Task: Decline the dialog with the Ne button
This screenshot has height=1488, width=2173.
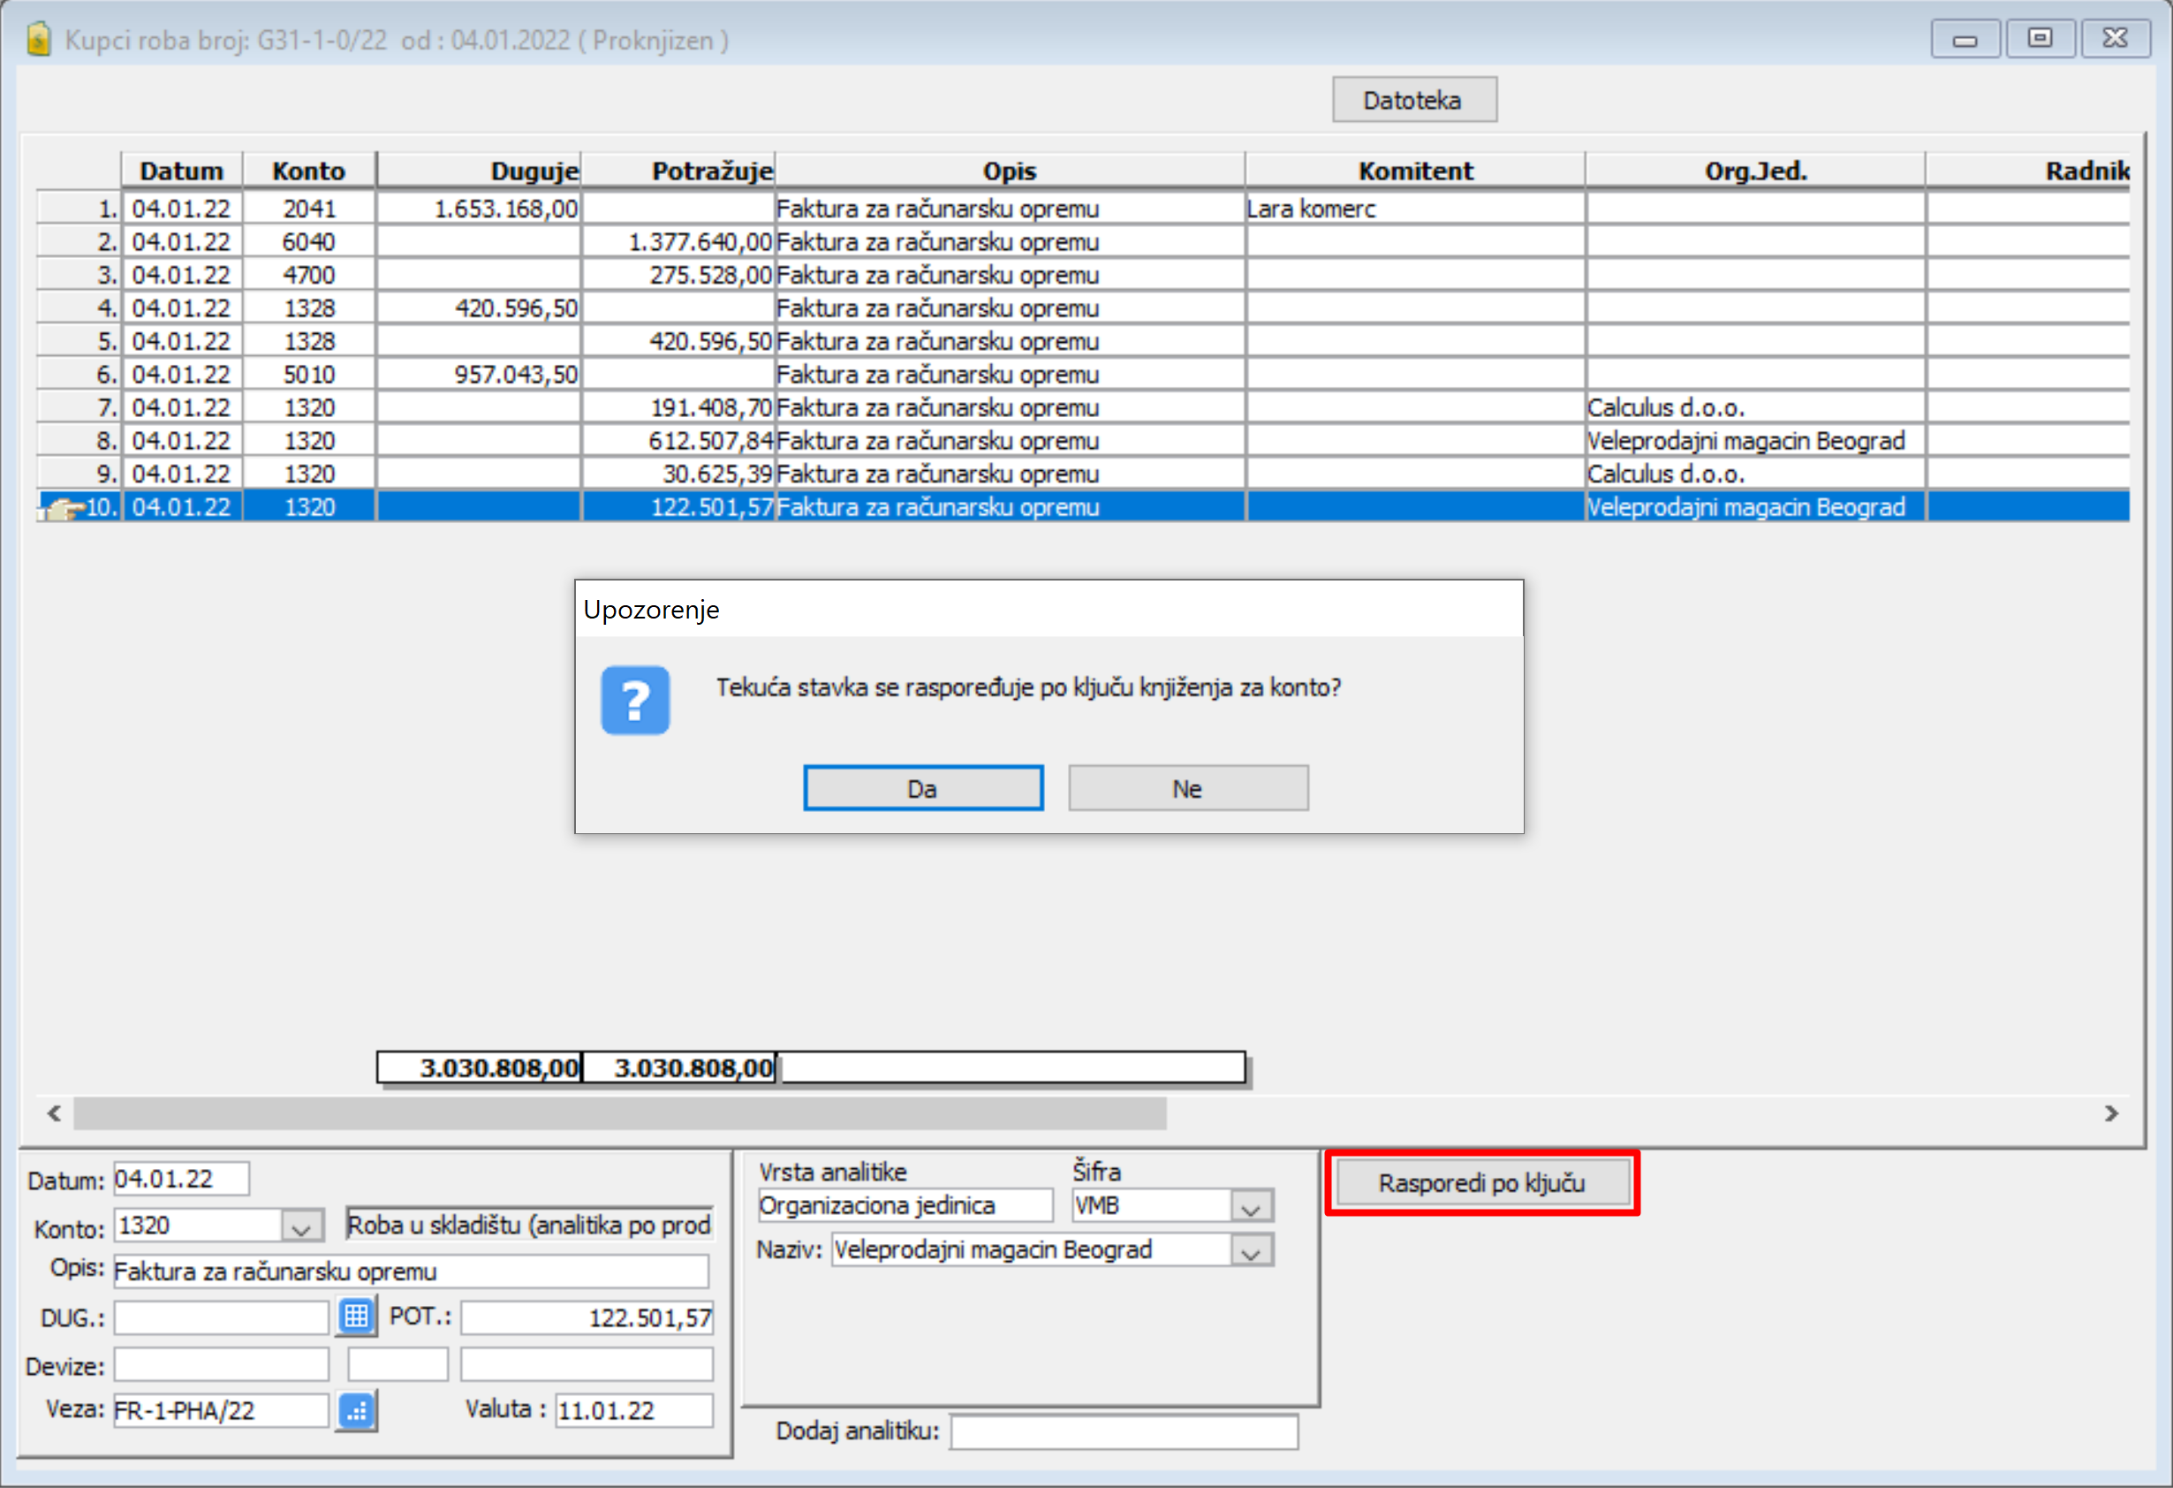Action: (1186, 788)
